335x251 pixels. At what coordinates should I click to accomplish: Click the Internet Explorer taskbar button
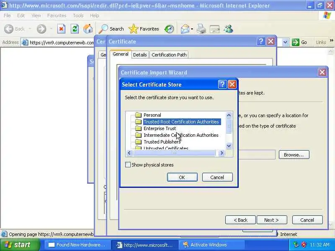(x=145, y=245)
